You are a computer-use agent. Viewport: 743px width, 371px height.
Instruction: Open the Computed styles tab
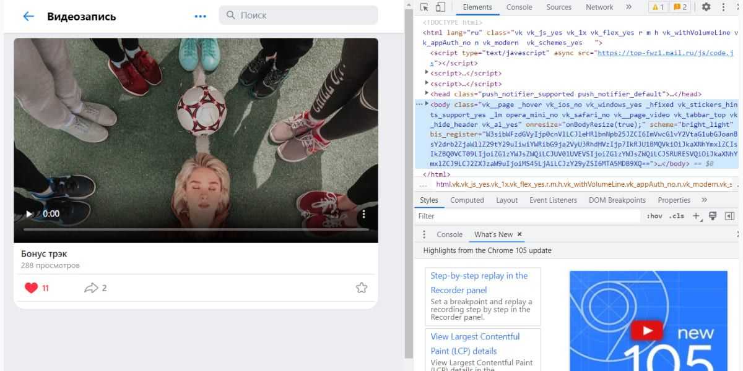coord(467,200)
